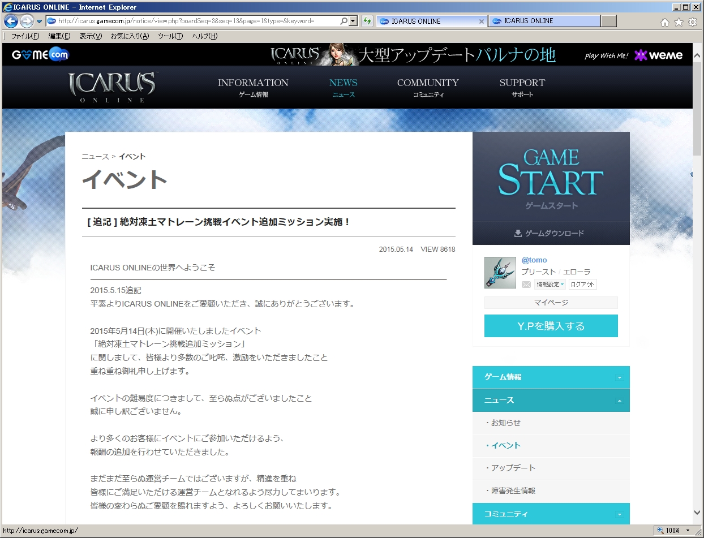Click the zoom magnifier icon in status bar
The height and width of the screenshot is (538, 704).
point(660,531)
